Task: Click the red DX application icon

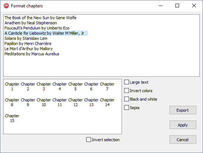Action: click(6, 6)
